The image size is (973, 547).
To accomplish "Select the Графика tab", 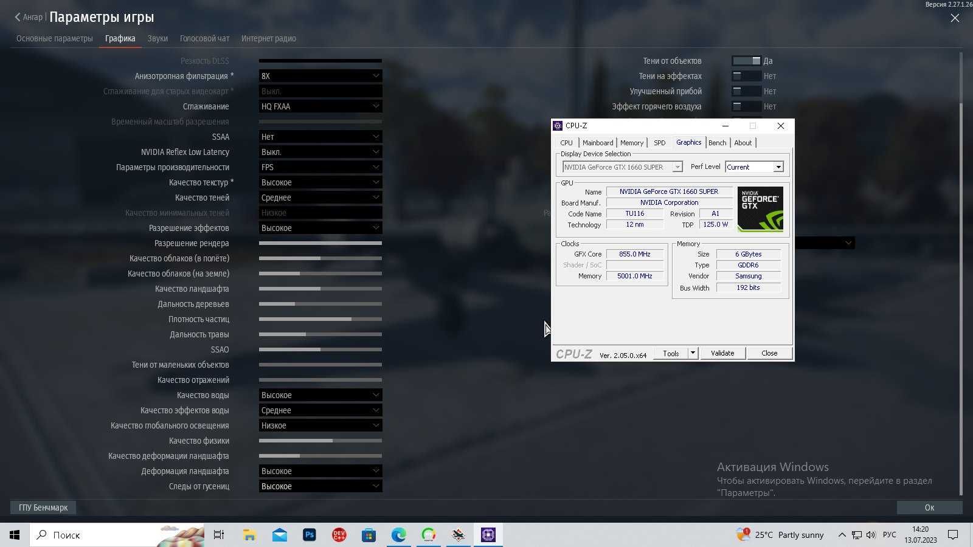I will tap(120, 38).
